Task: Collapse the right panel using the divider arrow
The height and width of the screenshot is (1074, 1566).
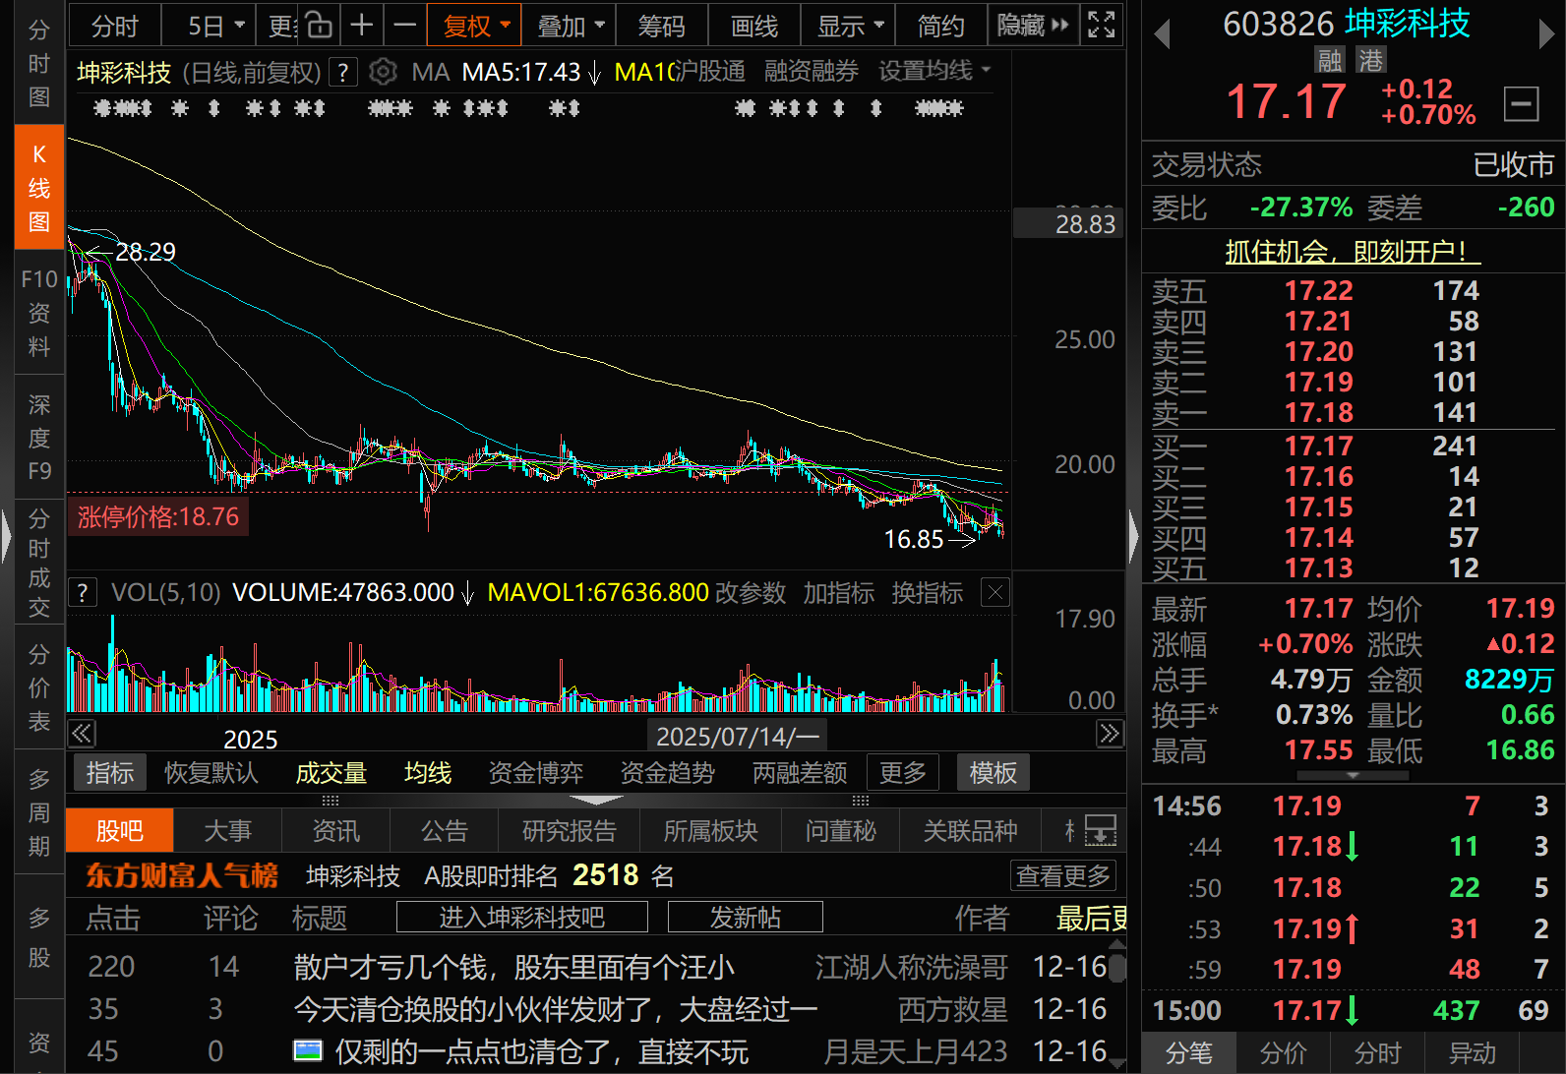Action: 1133,538
